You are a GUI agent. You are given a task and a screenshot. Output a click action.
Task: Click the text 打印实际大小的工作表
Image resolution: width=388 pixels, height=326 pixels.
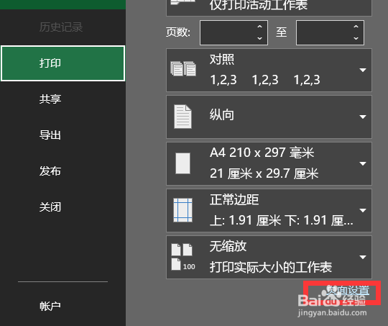(x=271, y=267)
